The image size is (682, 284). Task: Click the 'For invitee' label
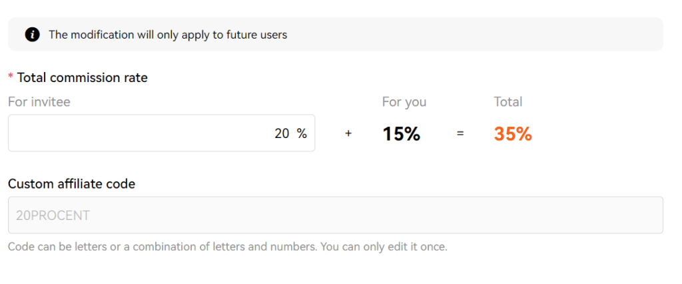click(39, 102)
